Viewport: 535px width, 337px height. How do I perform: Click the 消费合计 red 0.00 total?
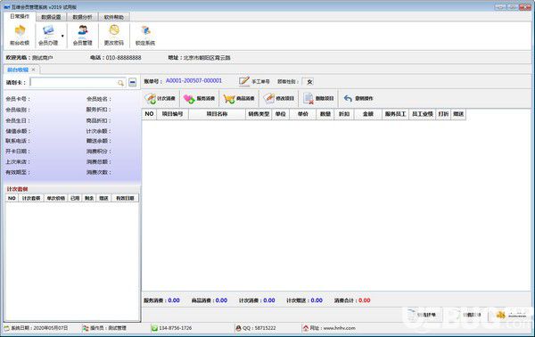364,300
